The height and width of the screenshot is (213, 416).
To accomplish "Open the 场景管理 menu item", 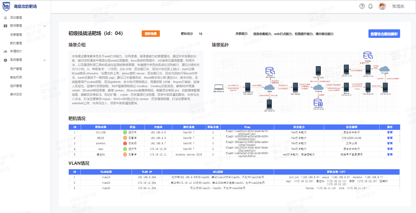I will (x=16, y=34).
